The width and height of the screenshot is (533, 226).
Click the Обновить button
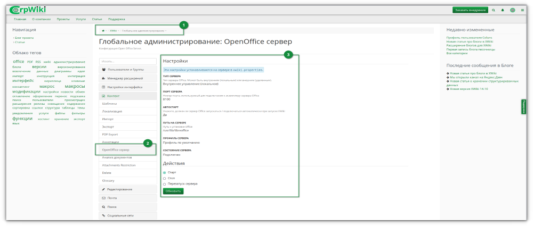[x=173, y=191]
